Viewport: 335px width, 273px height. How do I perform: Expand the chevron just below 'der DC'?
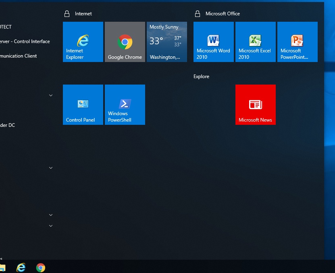[x=51, y=168]
